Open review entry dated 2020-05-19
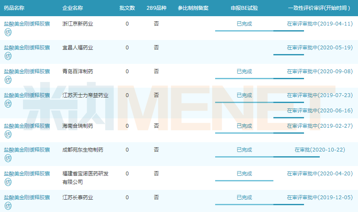Image resolution: width=358 pixels, height=212 pixels. pos(320,48)
